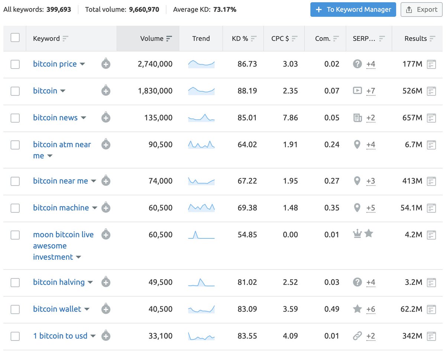Expand variations for moon bitcoin live awesome investment
This screenshot has width=446, height=352.
coord(78,257)
